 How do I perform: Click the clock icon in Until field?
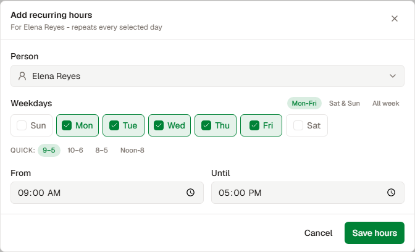(391, 193)
